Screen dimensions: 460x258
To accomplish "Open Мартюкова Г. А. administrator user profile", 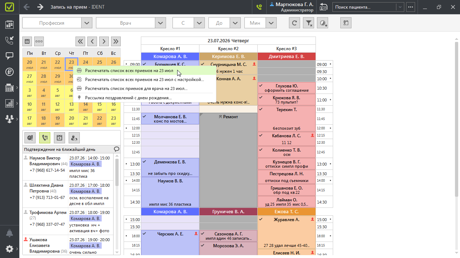I will [x=291, y=7].
